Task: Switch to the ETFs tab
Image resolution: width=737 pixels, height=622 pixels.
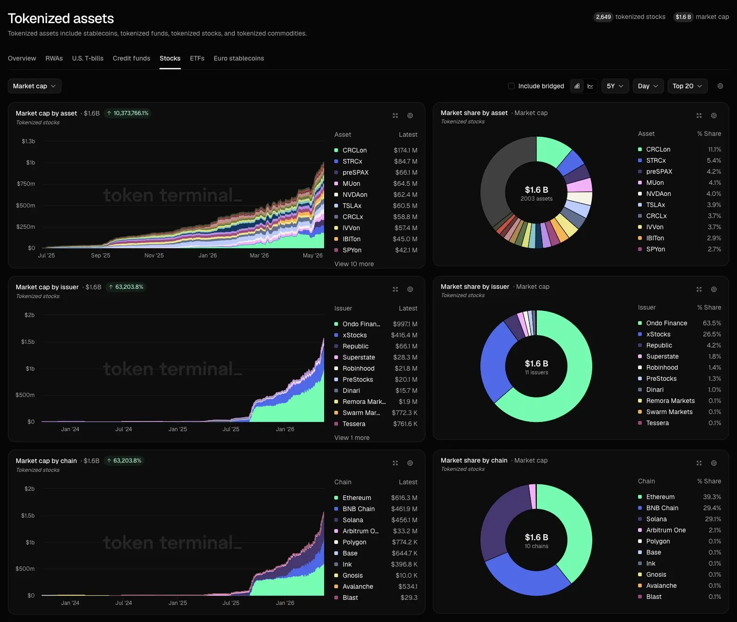Action: coord(197,58)
